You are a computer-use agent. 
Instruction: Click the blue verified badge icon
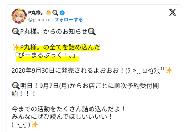62,13
